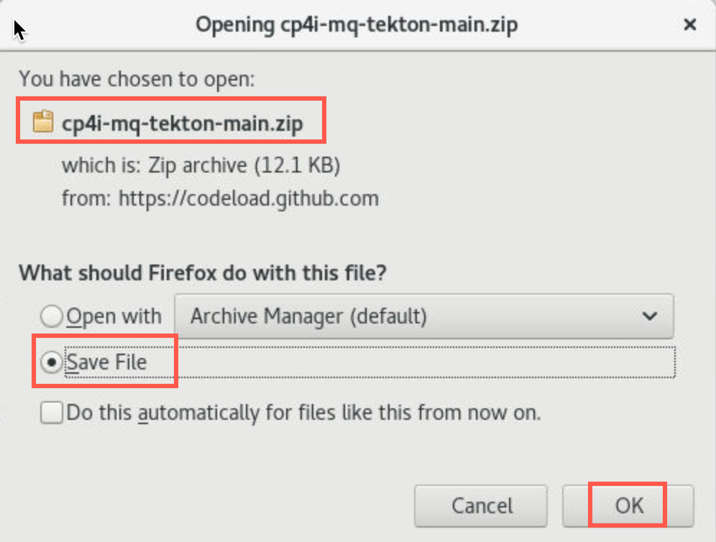The width and height of the screenshot is (716, 542).
Task: Click 'What should Firefox do' heading
Action: (x=203, y=273)
